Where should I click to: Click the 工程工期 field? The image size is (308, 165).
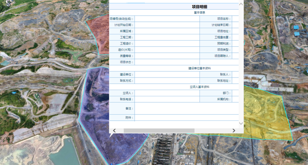pyautogui.click(x=167, y=37)
